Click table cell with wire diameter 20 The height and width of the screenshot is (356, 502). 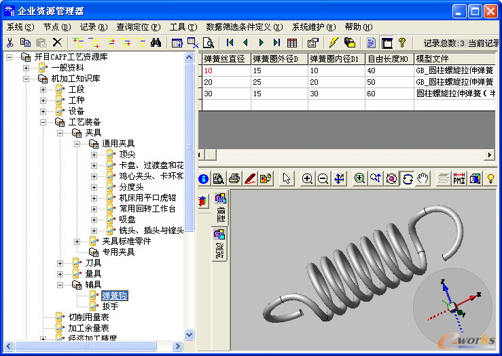pyautogui.click(x=226, y=81)
